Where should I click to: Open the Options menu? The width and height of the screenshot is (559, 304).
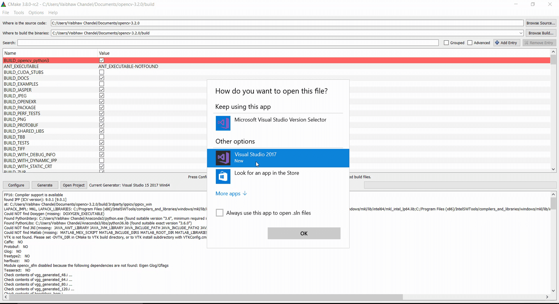[x=36, y=13]
